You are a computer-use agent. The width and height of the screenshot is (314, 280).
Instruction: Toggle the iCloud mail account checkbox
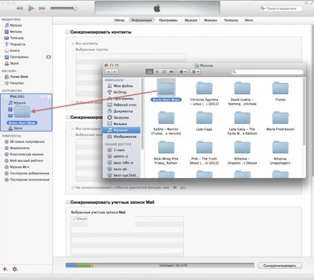74,219
